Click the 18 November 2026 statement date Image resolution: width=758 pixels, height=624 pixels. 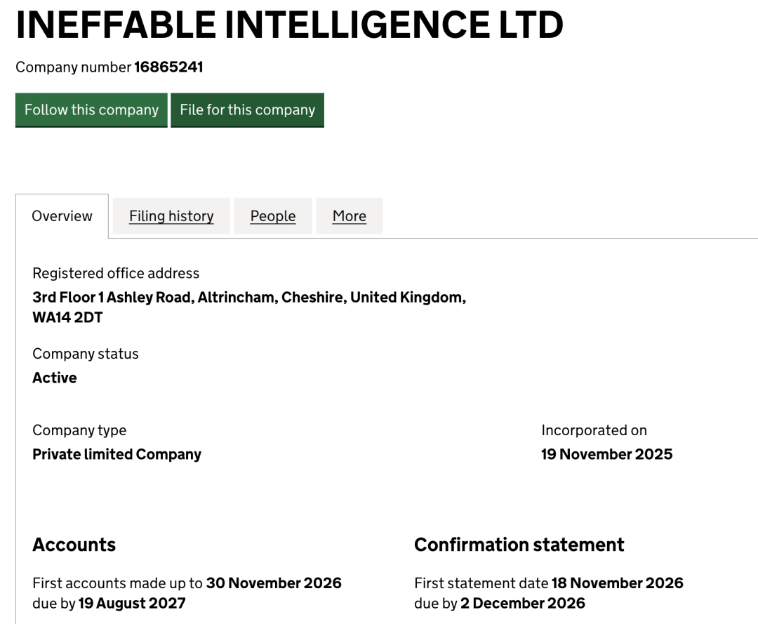617,583
